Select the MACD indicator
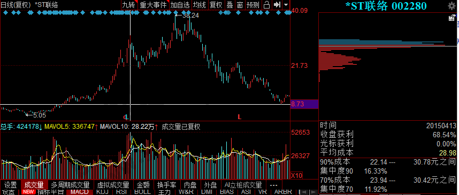The height and width of the screenshot is (195, 459). point(79,192)
